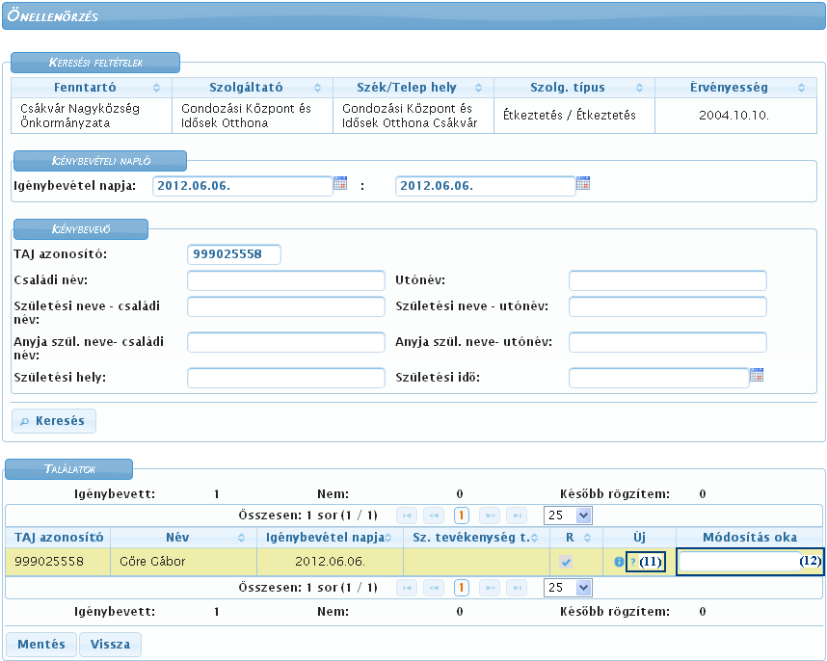
Task: Sort by Érvényesség column arrows
Action: tap(801, 88)
